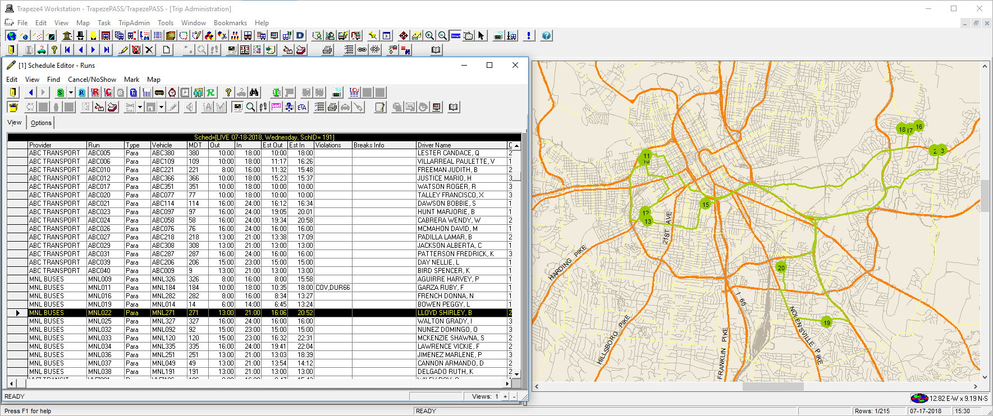Open the dropdown arrow left of the floppy disk icon
Screen dimensions: 993x416
tap(140, 107)
